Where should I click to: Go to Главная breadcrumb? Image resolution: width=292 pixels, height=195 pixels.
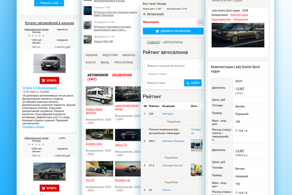tap(153, 42)
